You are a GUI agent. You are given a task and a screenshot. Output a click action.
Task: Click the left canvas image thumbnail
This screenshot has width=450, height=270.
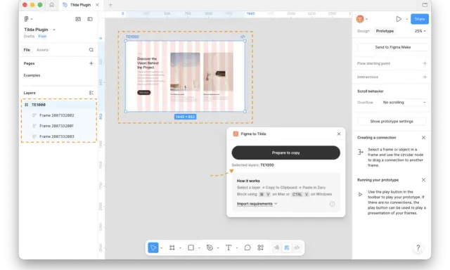[x=186, y=72]
